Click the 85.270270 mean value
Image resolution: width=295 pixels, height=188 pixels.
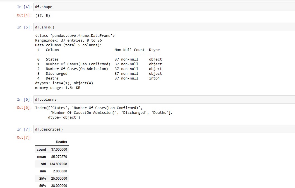[x=59, y=156]
